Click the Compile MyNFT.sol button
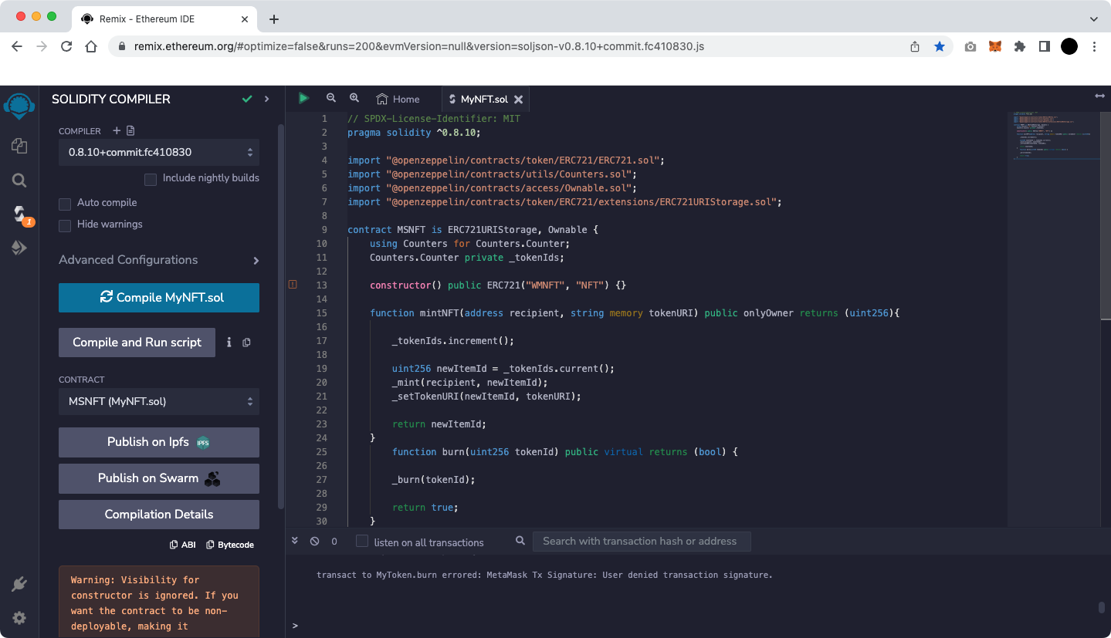The height and width of the screenshot is (638, 1111). pyautogui.click(x=159, y=298)
